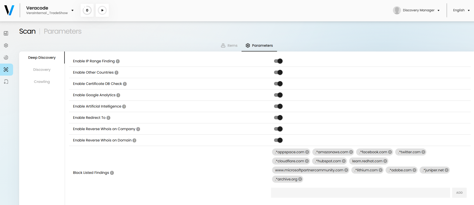Show info for Enable Artificial Intelligence
The image size is (474, 205).
pyautogui.click(x=124, y=107)
